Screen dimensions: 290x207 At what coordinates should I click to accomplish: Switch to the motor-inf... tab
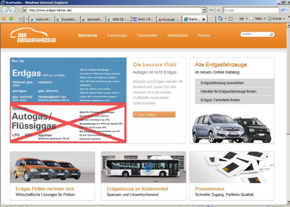(x=42, y=19)
